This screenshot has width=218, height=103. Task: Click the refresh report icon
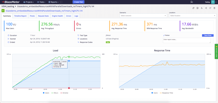pyautogui.click(x=210, y=8)
